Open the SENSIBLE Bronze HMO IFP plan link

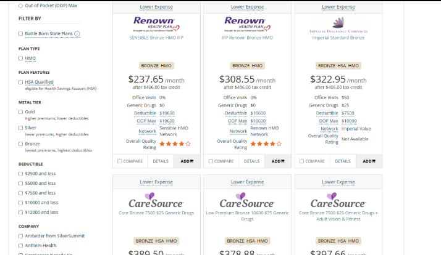[156, 38]
